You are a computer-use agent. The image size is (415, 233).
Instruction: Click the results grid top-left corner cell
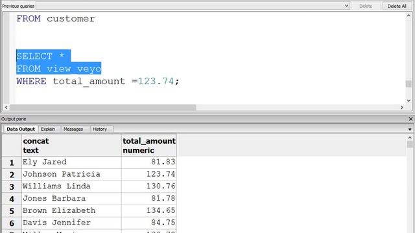tap(12, 145)
